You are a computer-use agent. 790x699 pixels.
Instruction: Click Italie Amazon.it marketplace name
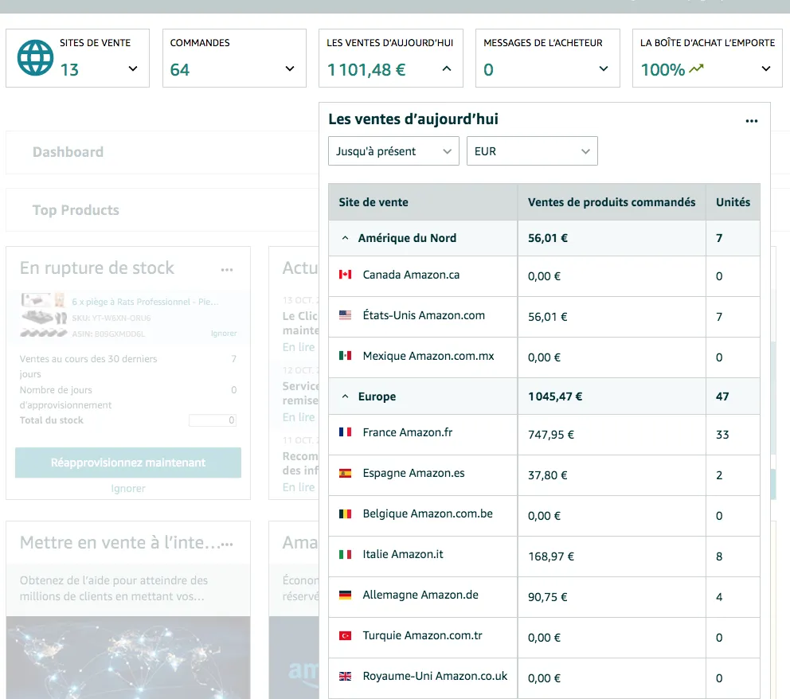pos(403,554)
